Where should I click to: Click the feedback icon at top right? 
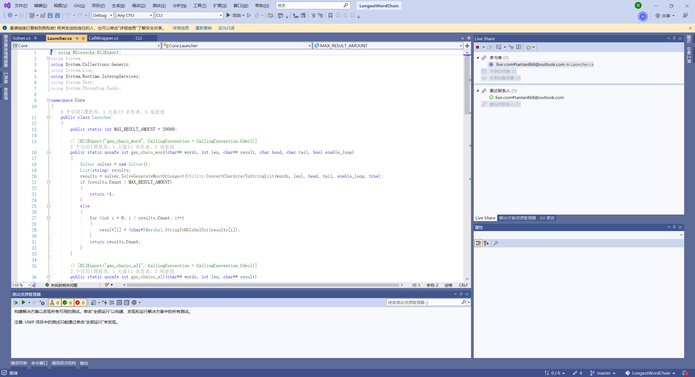click(685, 16)
